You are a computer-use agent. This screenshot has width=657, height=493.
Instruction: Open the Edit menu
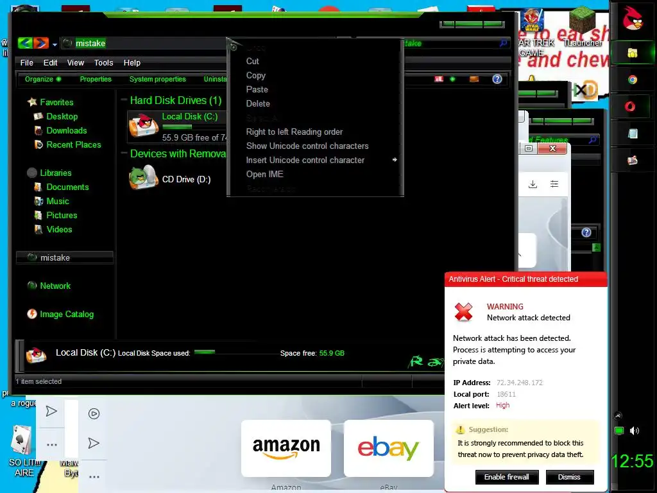point(50,62)
